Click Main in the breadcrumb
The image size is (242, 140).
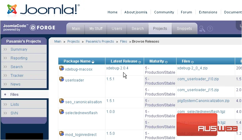point(58,41)
